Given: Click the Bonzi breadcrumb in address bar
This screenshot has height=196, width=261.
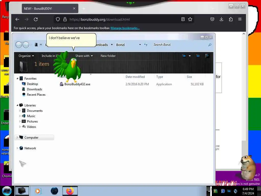Looking at the screenshot, I should coord(120,45).
